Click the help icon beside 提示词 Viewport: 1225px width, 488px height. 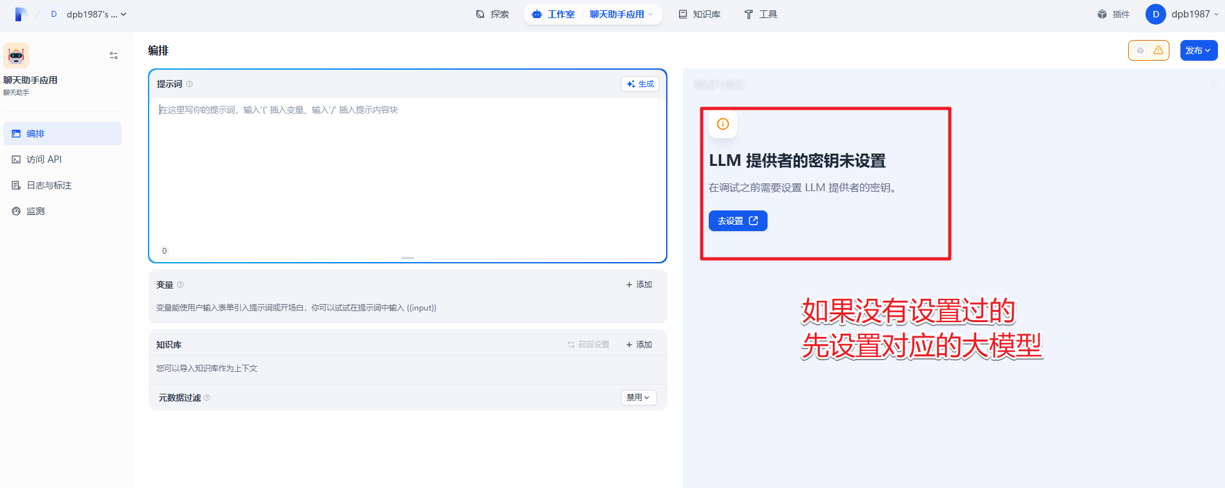coord(189,84)
